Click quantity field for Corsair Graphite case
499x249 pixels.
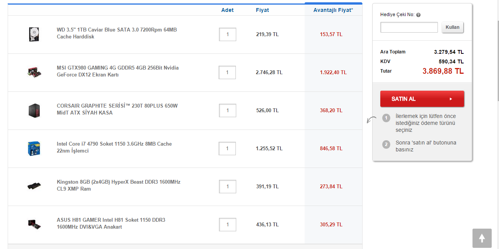pos(227,110)
